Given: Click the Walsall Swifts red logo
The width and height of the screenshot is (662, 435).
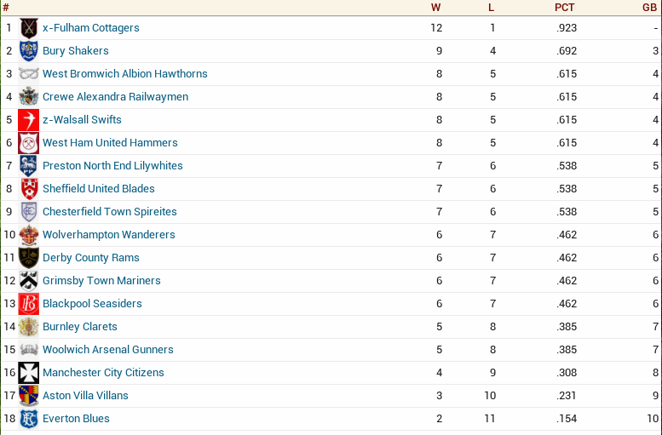Looking at the screenshot, I should [x=29, y=120].
